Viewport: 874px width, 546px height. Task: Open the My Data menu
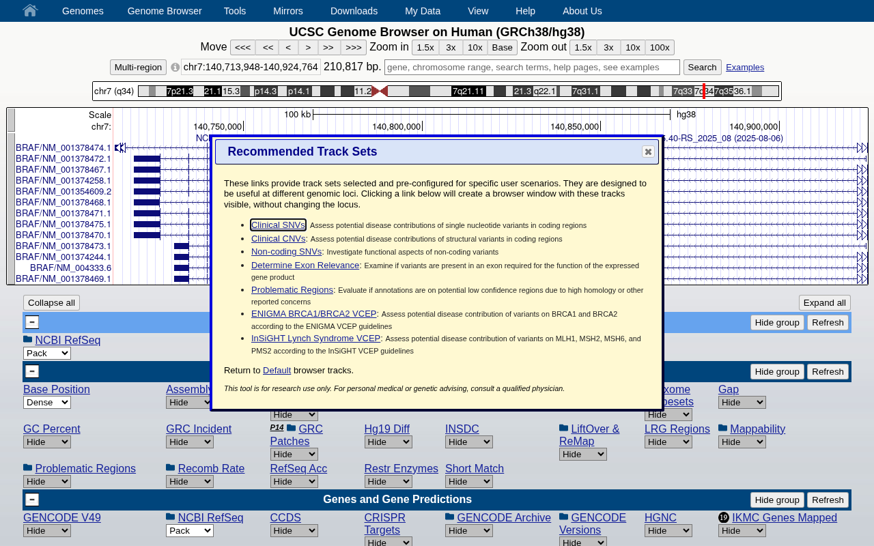coord(423,11)
